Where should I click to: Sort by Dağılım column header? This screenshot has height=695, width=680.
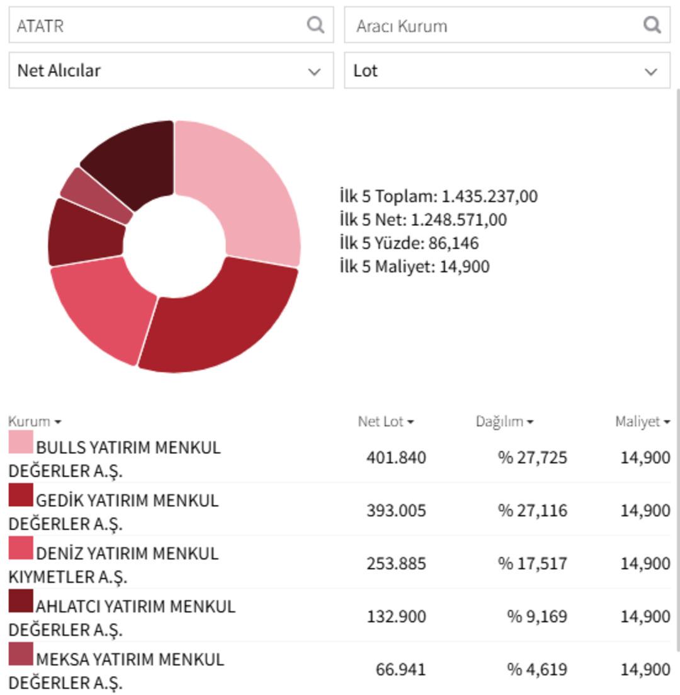click(x=504, y=422)
